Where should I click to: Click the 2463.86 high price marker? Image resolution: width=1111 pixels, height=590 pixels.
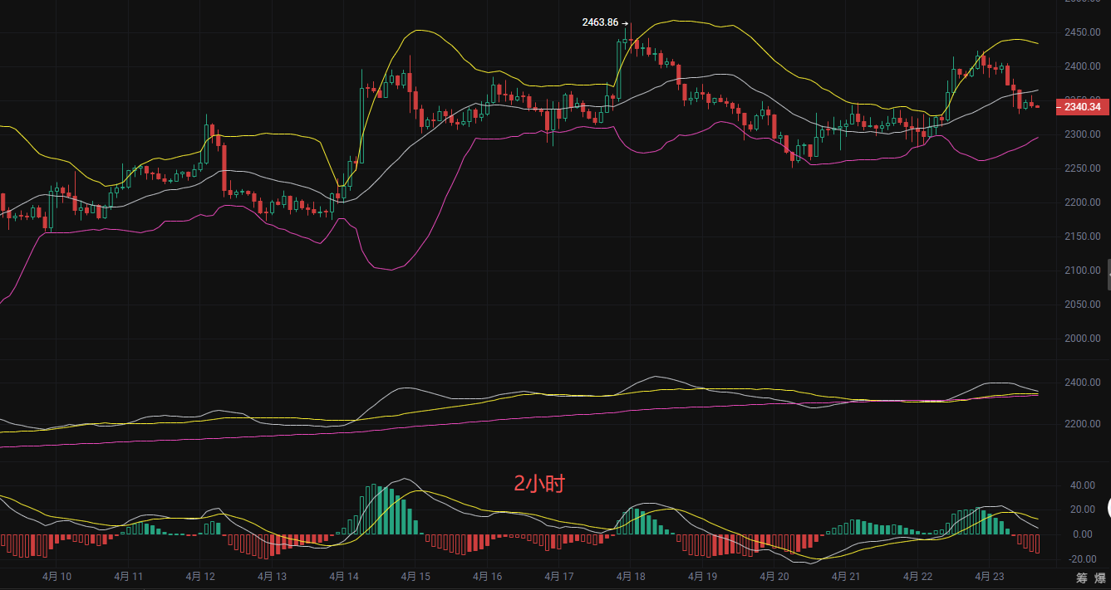pyautogui.click(x=601, y=22)
